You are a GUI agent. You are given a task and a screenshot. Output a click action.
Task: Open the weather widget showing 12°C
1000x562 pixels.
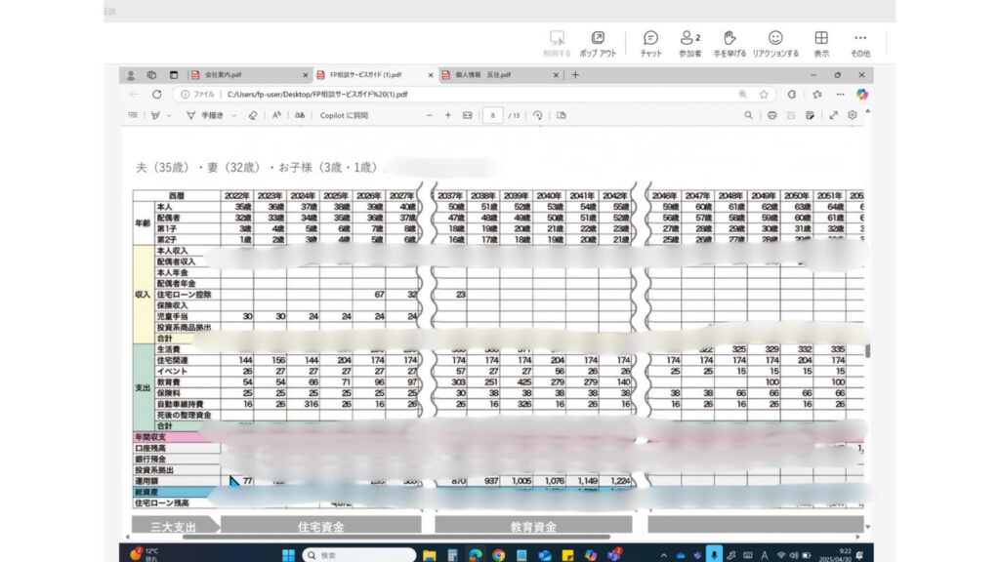click(145, 554)
